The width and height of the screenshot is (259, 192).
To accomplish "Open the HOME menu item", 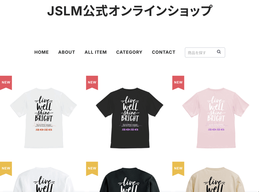I will pyautogui.click(x=41, y=52).
